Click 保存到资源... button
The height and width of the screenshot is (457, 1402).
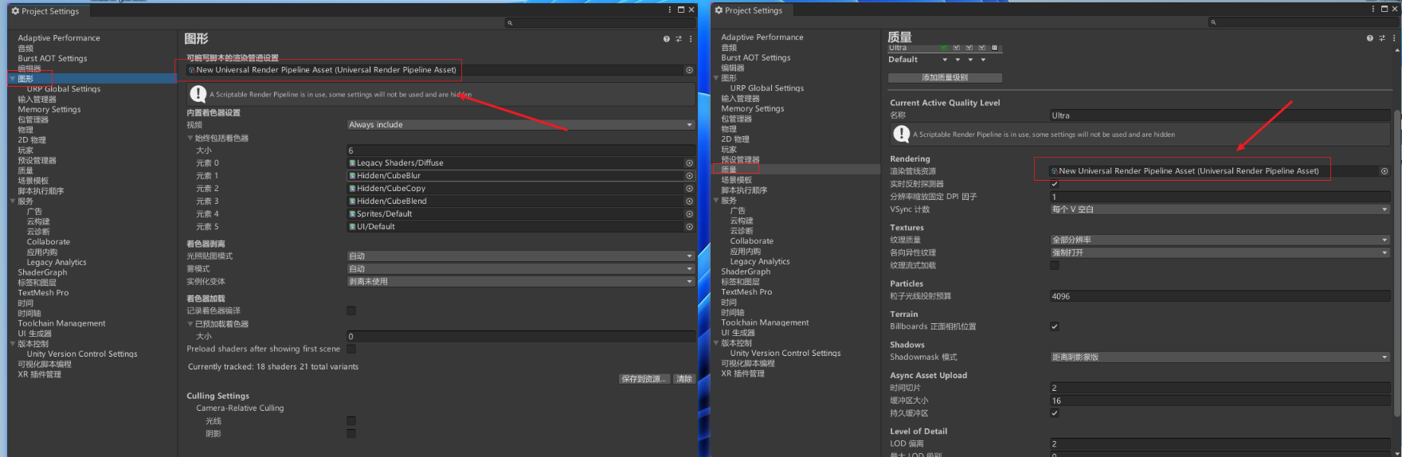click(x=644, y=379)
